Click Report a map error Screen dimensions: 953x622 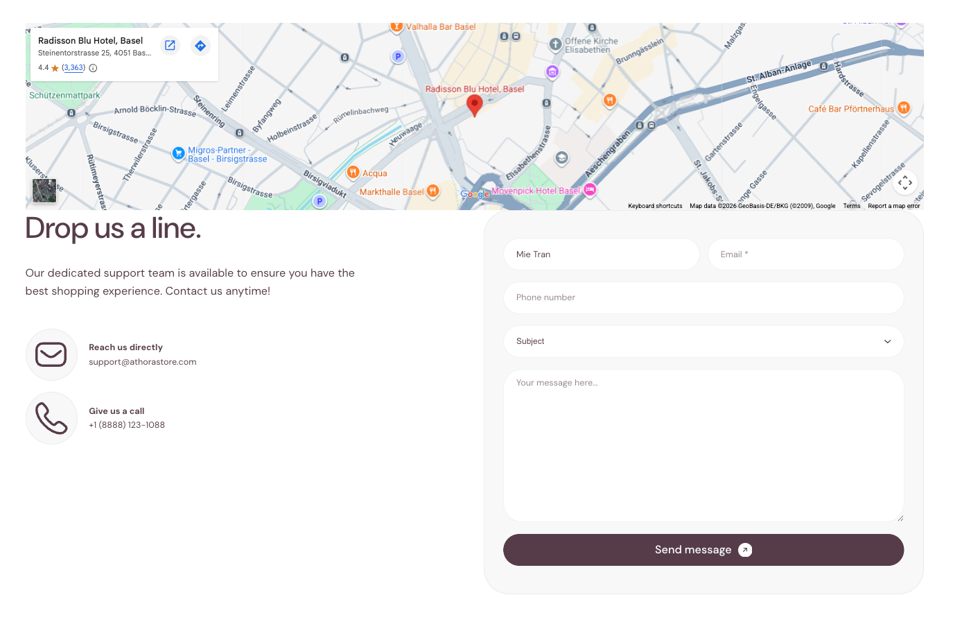(x=894, y=206)
